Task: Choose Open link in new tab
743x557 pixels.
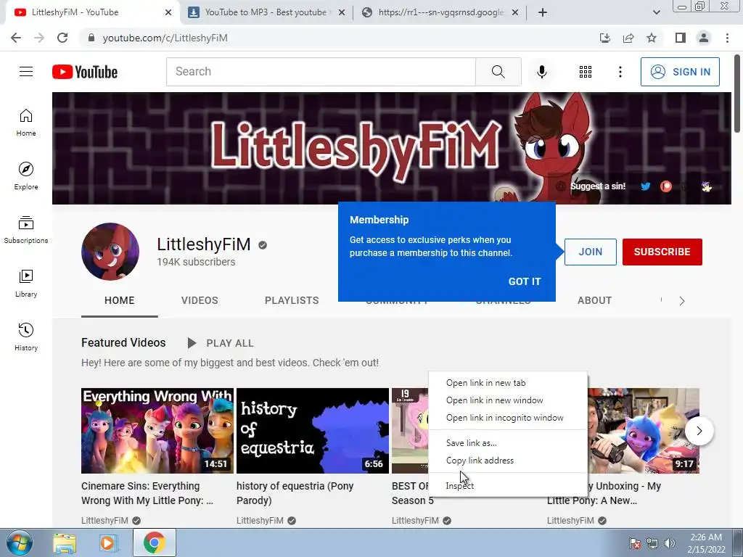Action: click(x=508, y=383)
